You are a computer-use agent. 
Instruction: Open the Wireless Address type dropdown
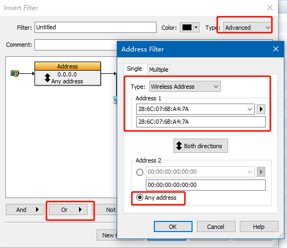click(185, 87)
